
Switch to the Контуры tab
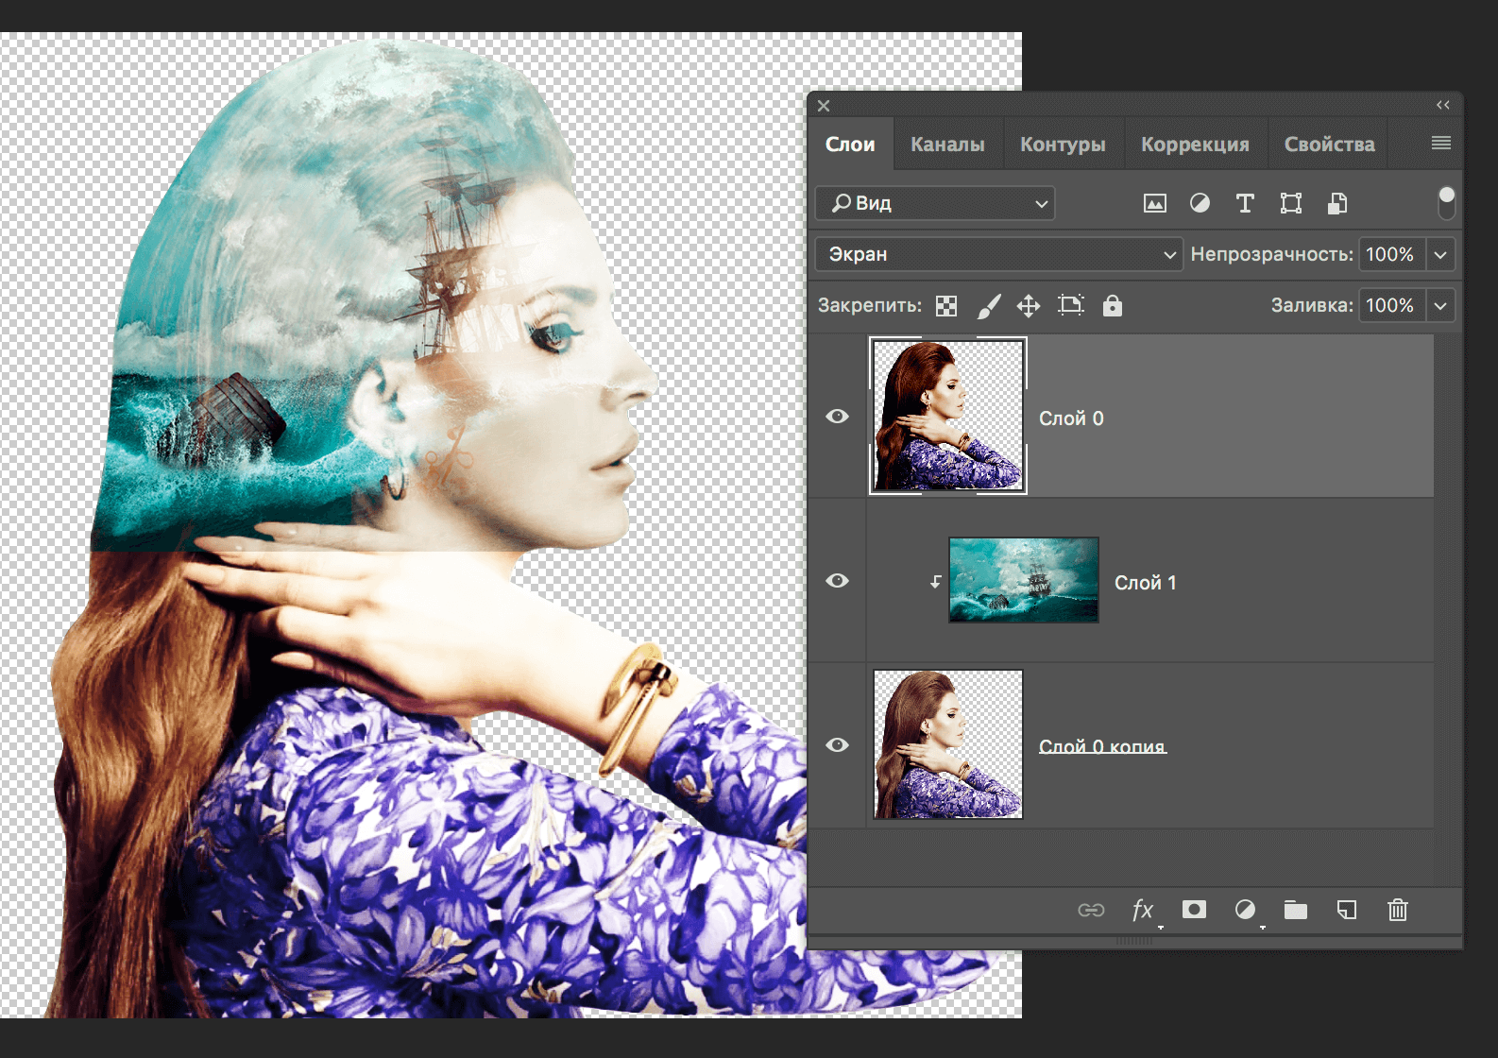[1063, 145]
